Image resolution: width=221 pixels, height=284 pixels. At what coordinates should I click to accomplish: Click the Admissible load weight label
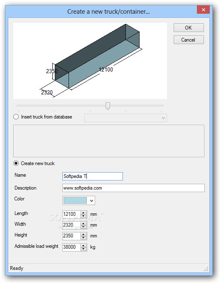37,246
